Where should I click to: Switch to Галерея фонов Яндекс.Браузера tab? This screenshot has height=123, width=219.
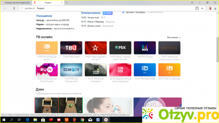coord(16,3)
